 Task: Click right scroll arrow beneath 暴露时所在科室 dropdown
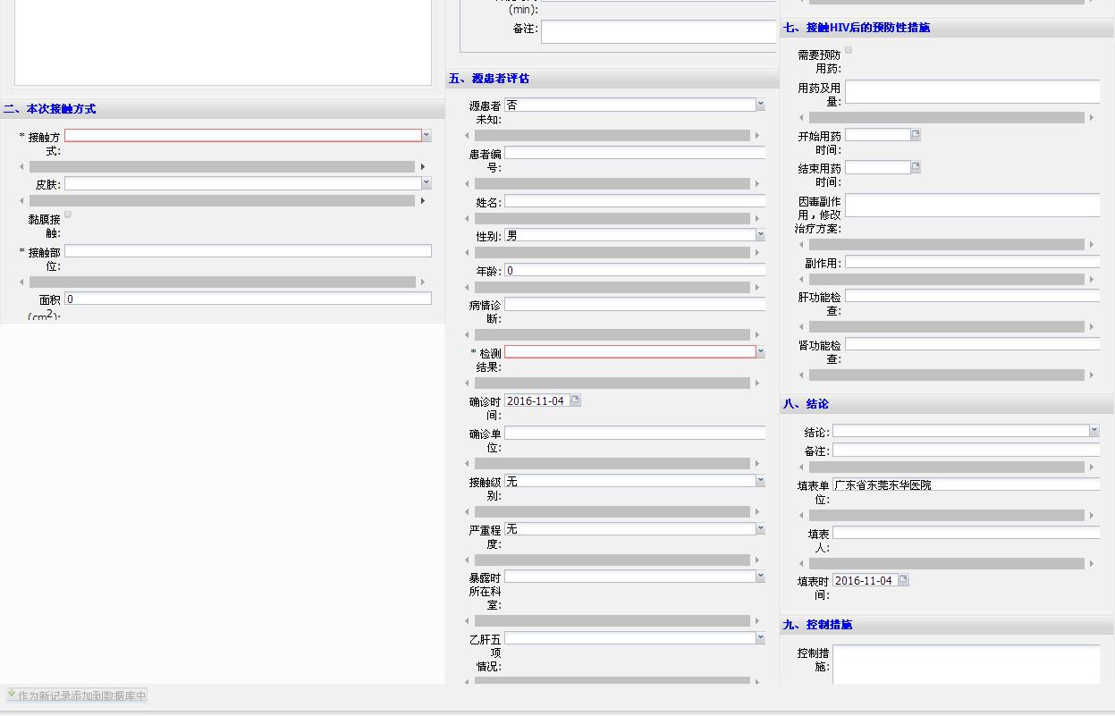point(757,621)
